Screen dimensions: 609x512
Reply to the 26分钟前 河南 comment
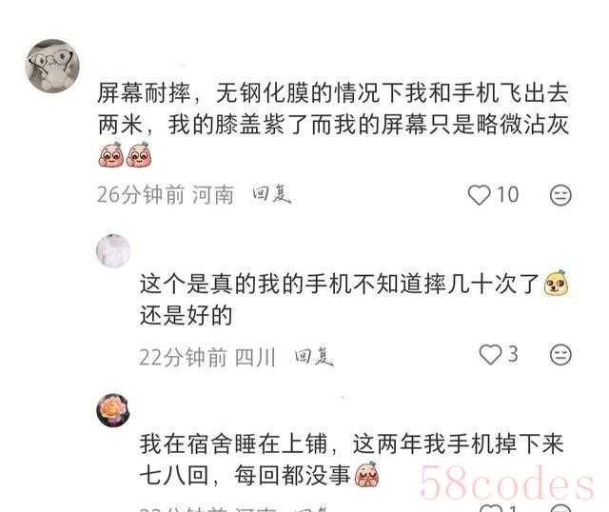coord(271,194)
